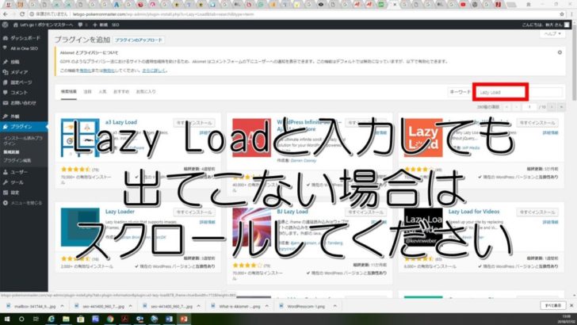Open Chrome from the taskbar
The width and height of the screenshot is (577, 325).
pos(110,319)
